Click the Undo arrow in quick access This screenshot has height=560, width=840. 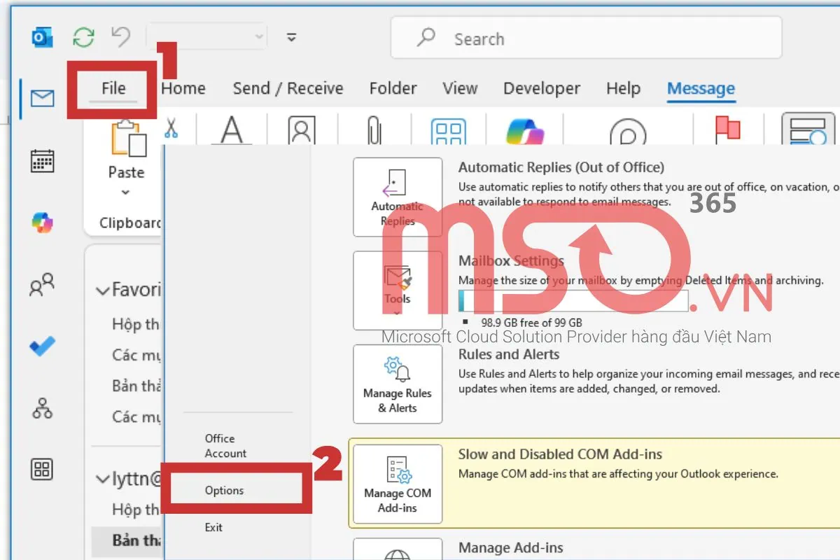(121, 38)
